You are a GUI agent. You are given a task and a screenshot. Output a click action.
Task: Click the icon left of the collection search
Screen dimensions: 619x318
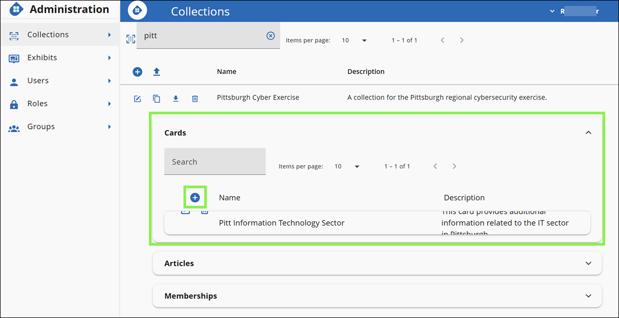pos(130,39)
